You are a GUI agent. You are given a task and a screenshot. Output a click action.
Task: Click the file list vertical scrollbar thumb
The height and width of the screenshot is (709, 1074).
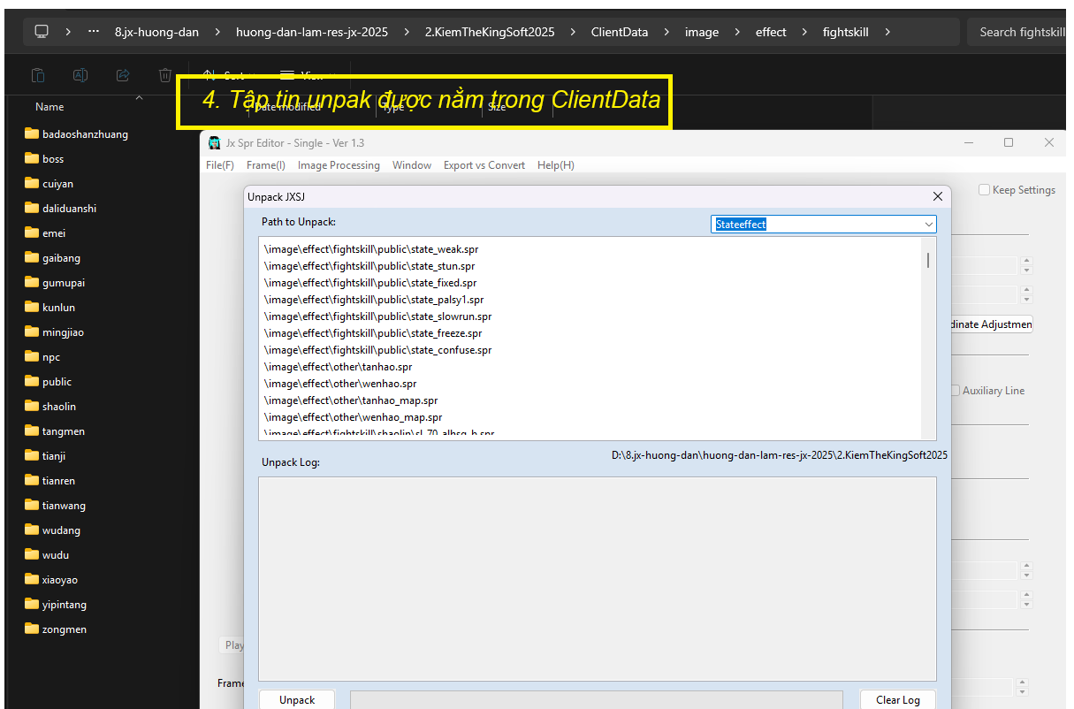click(x=928, y=260)
